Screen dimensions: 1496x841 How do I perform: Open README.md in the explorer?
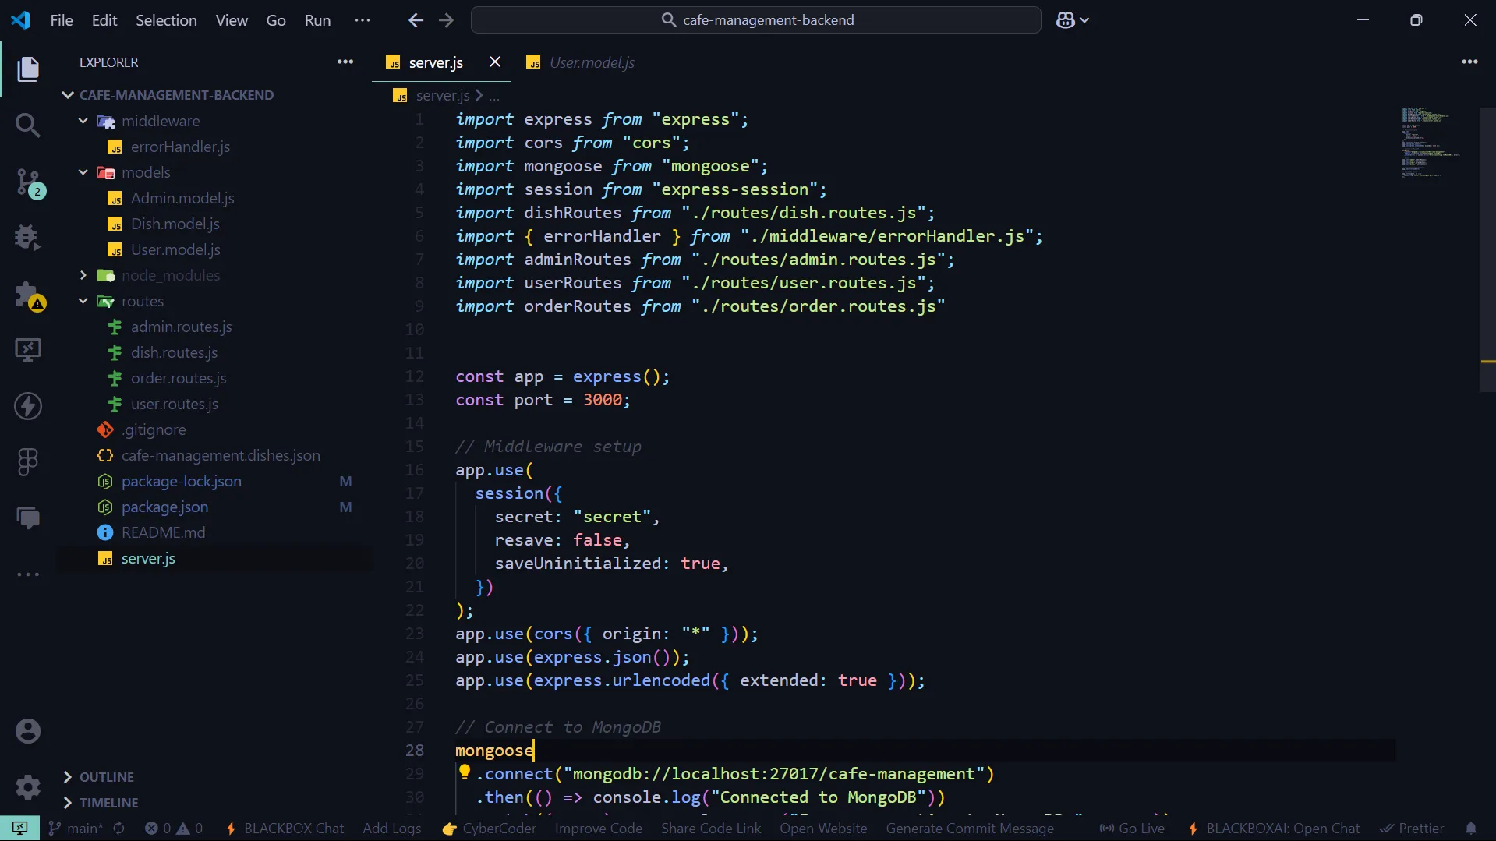[x=163, y=532]
